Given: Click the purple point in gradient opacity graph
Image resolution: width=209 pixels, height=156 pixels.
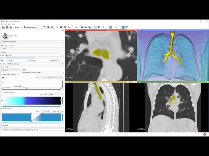Looking at the screenshot, I should coord(31,121).
